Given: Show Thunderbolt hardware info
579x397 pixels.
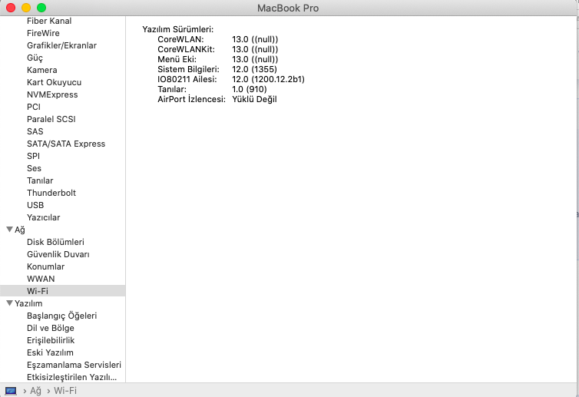Looking at the screenshot, I should (x=51, y=193).
